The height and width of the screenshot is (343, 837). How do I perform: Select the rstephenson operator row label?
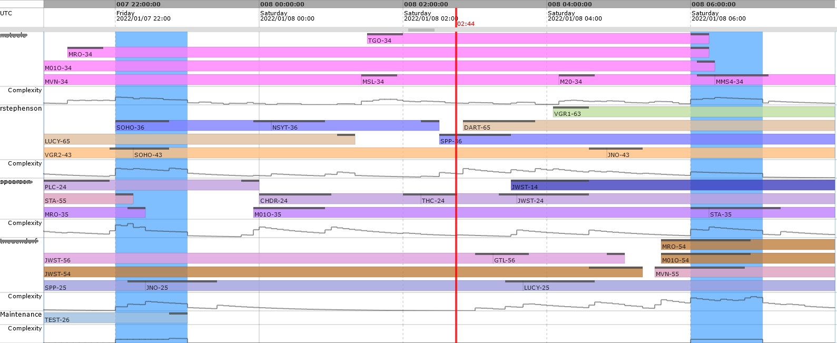click(21, 108)
